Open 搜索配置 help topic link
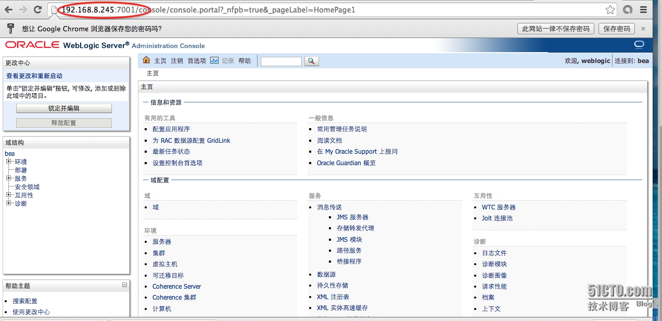Image resolution: width=662 pixels, height=321 pixels. 25,301
